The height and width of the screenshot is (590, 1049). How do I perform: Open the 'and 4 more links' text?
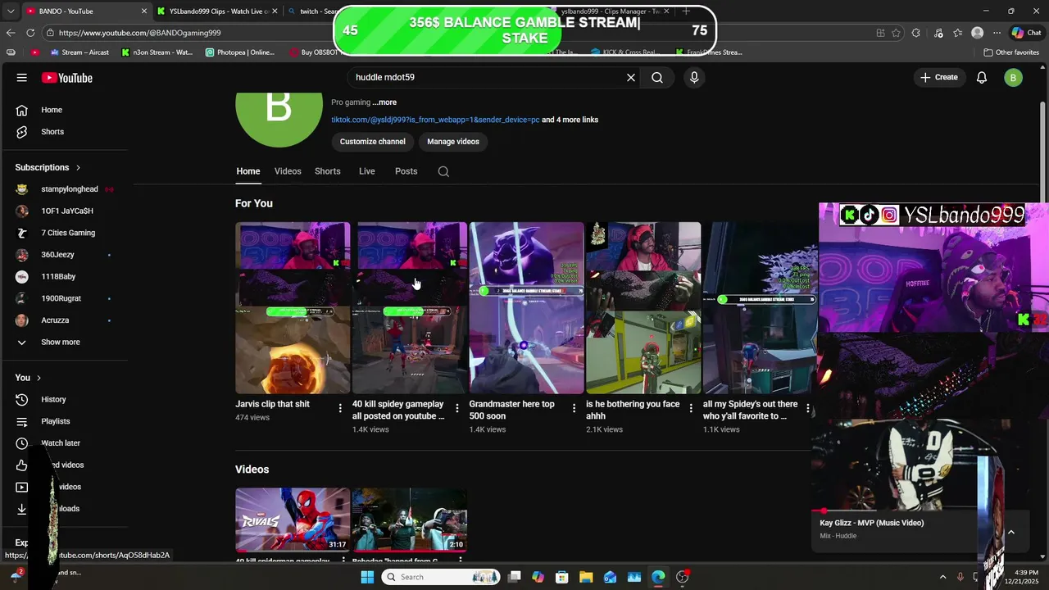(570, 120)
